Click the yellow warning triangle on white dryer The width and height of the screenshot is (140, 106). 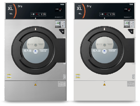pyautogui.click(x=104, y=84)
